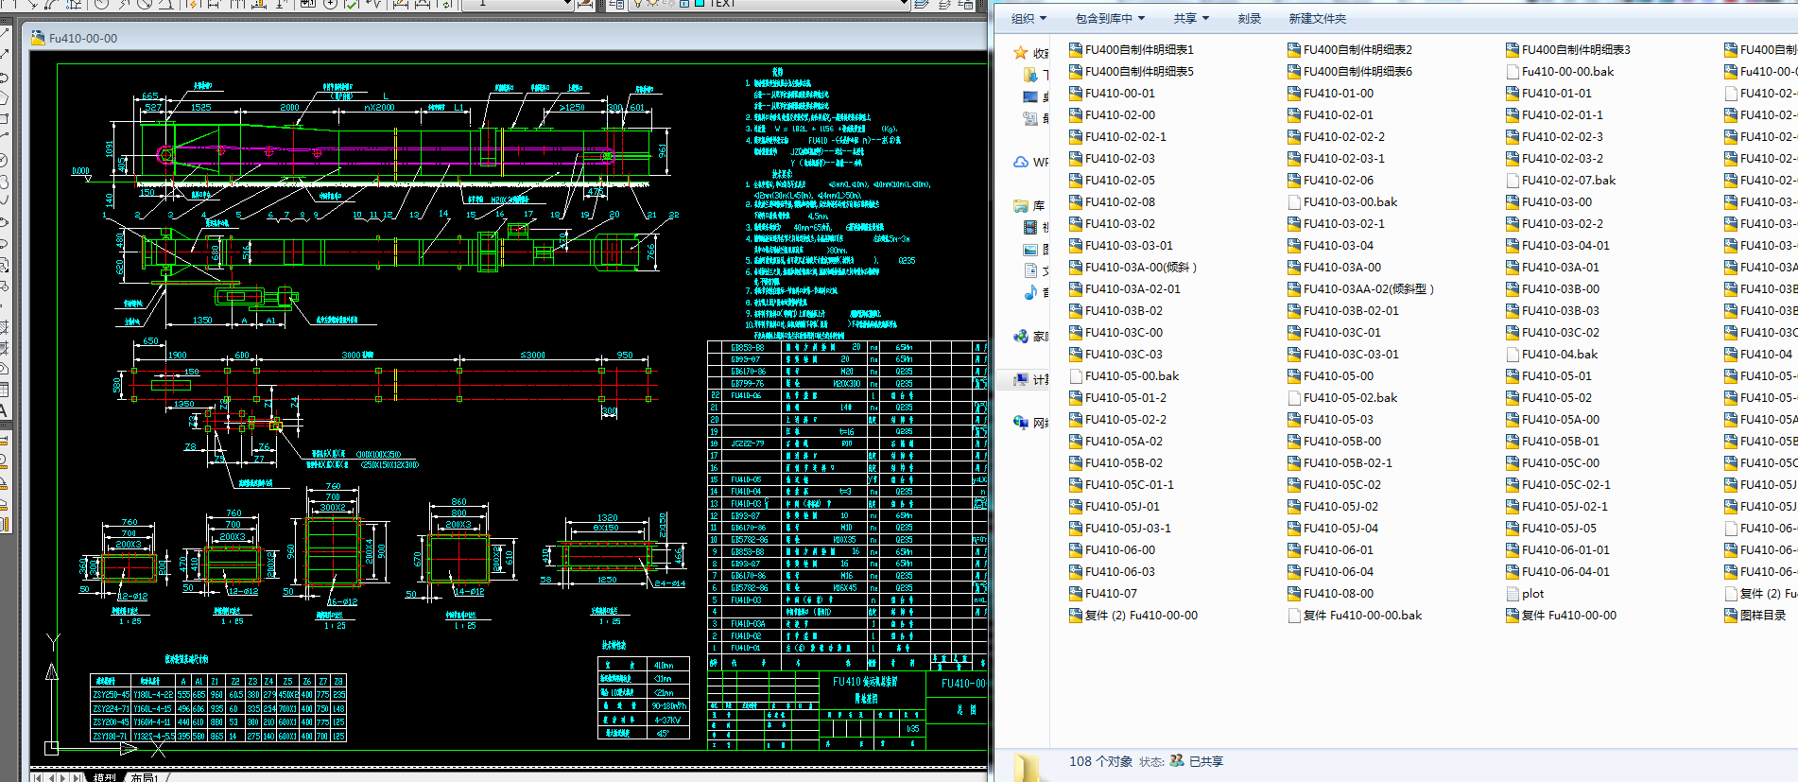Open the 包含到库中 dropdown menu
The height and width of the screenshot is (782, 1798).
(1110, 19)
